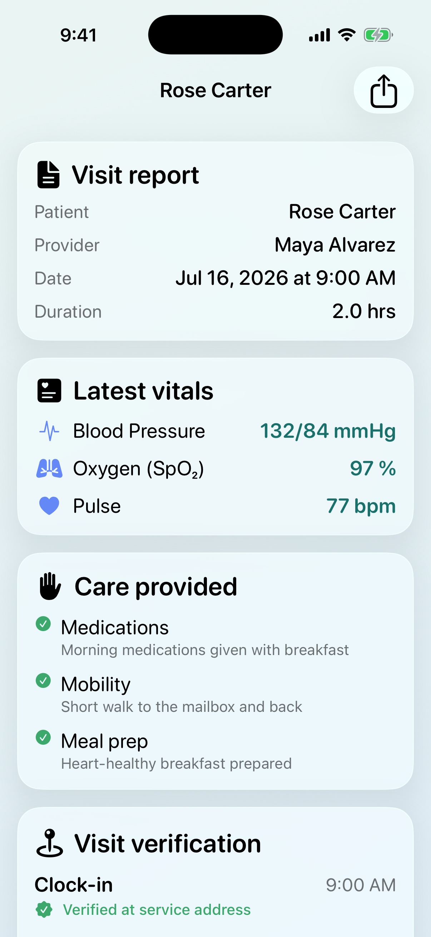Click the Visit verification location pin icon
431x937 pixels.
click(49, 843)
